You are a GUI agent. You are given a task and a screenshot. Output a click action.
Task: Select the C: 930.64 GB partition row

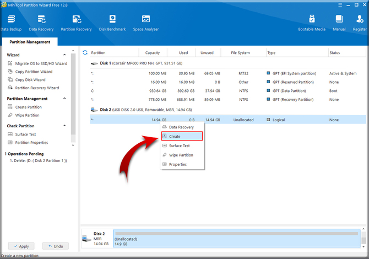228,91
